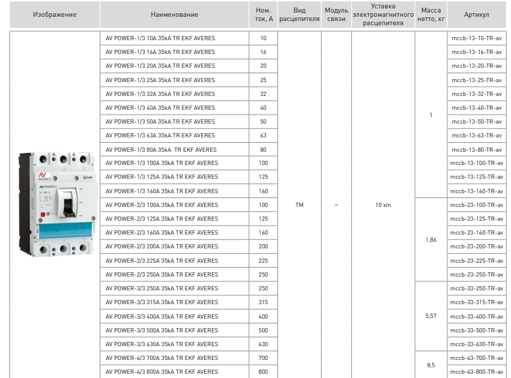This screenshot has height=378, width=511.
Task: Select "AV POWER-1/3 20A 35kA TR EKF AVERES"
Action: pos(160,66)
